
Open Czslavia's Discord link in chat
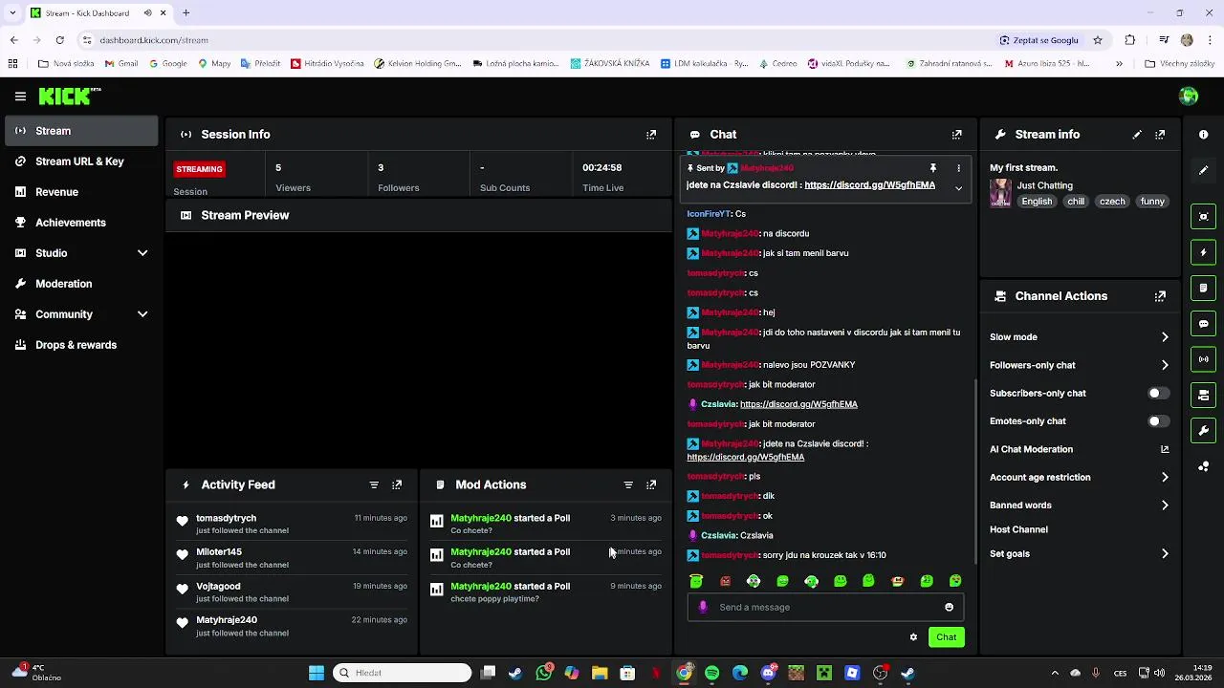(798, 404)
